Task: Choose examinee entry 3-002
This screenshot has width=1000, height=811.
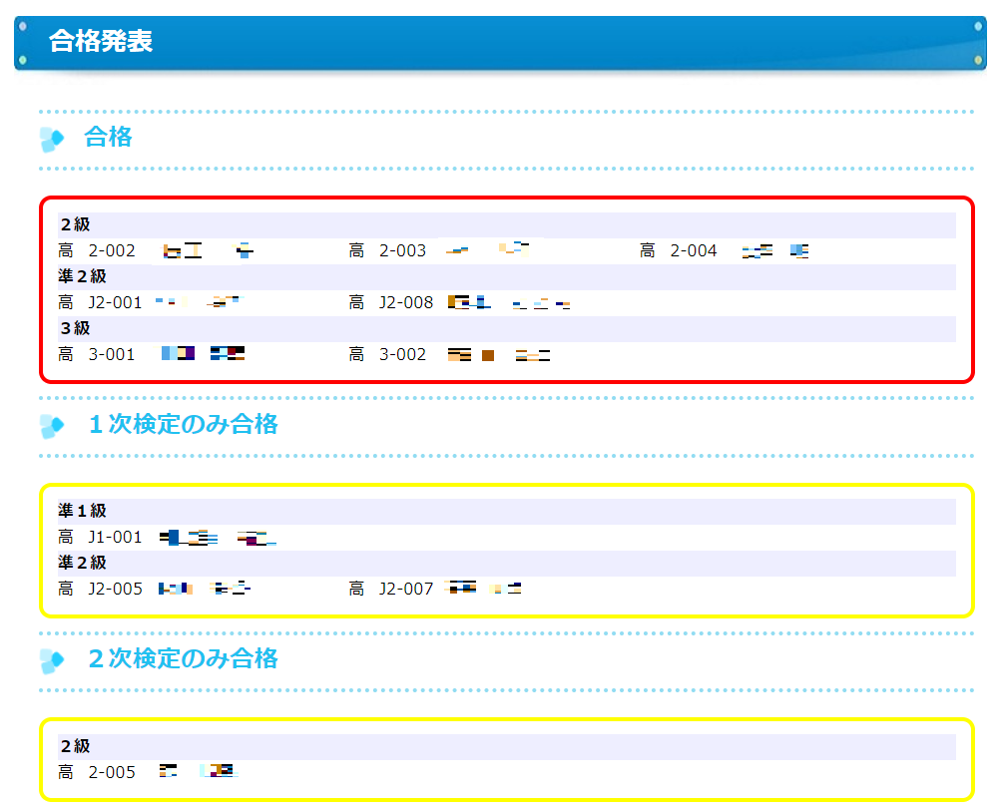Action: 402,355
